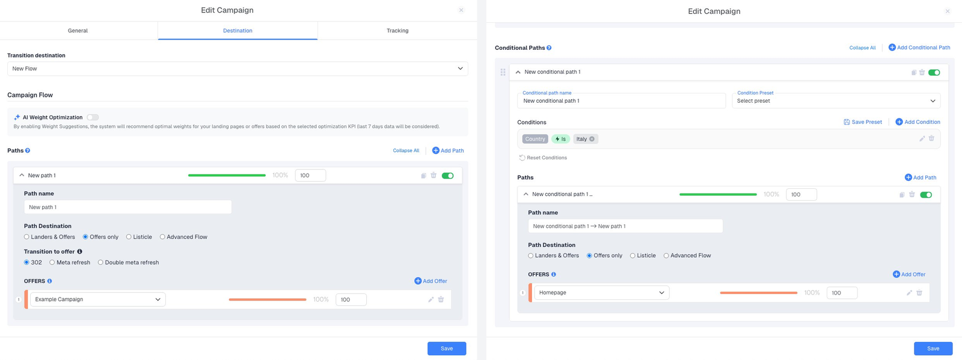Remove Italy from the country condition
This screenshot has height=360, width=962.
[x=592, y=139]
